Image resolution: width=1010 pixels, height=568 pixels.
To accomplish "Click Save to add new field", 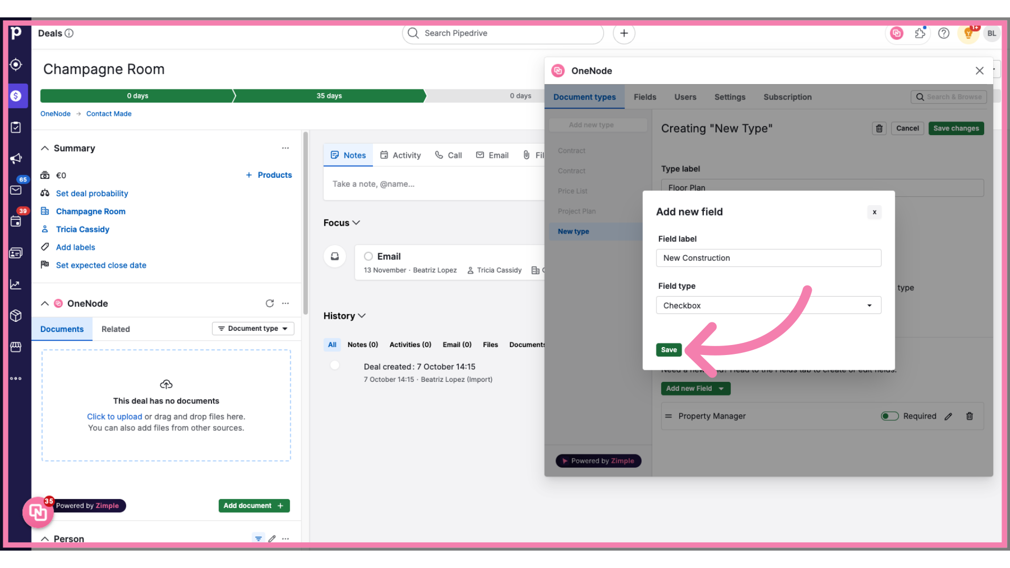I will pos(669,350).
